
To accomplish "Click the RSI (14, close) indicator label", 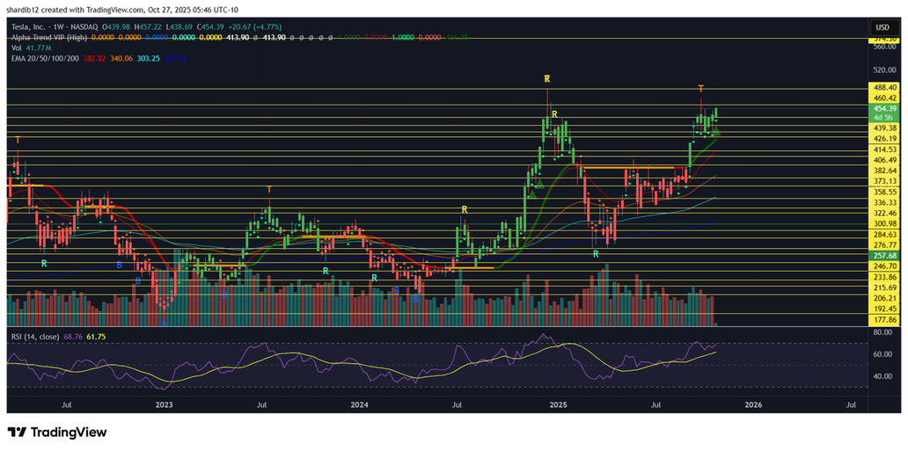I will coord(33,337).
